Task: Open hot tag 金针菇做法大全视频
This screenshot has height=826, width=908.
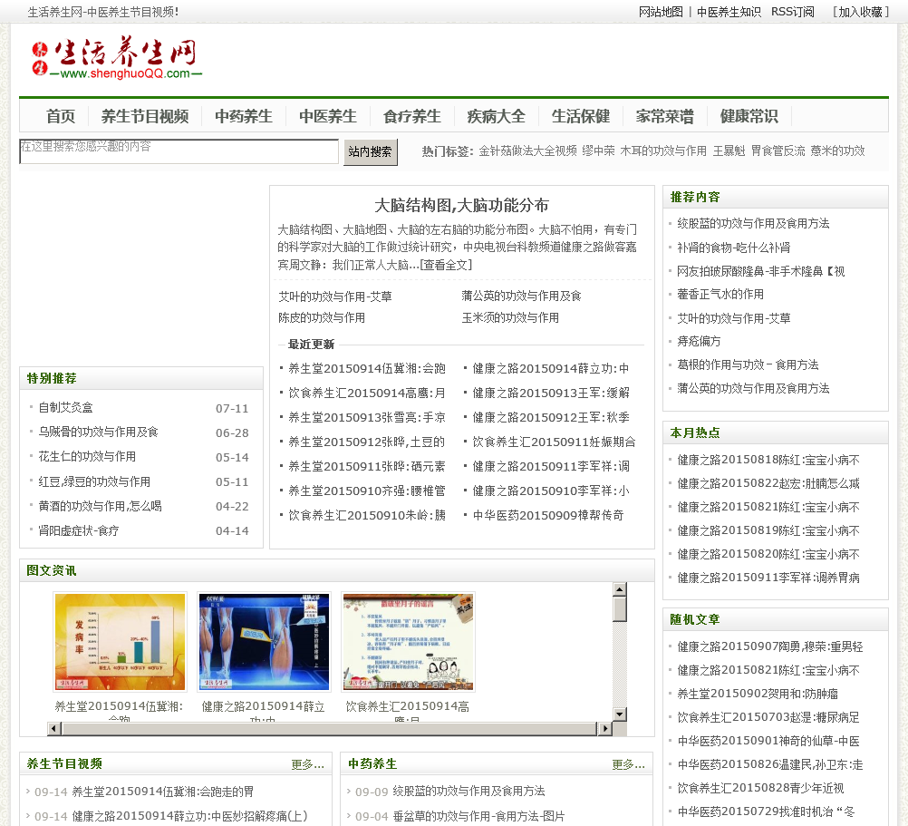Action: pos(527,151)
